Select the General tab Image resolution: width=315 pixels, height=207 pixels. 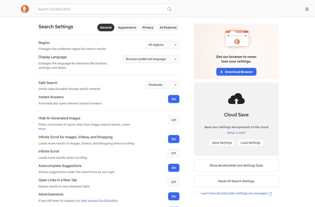pos(106,28)
